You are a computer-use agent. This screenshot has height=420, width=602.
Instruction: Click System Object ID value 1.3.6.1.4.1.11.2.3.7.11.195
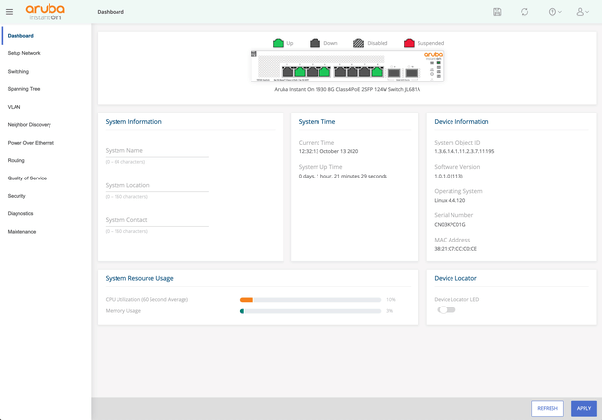(464, 151)
